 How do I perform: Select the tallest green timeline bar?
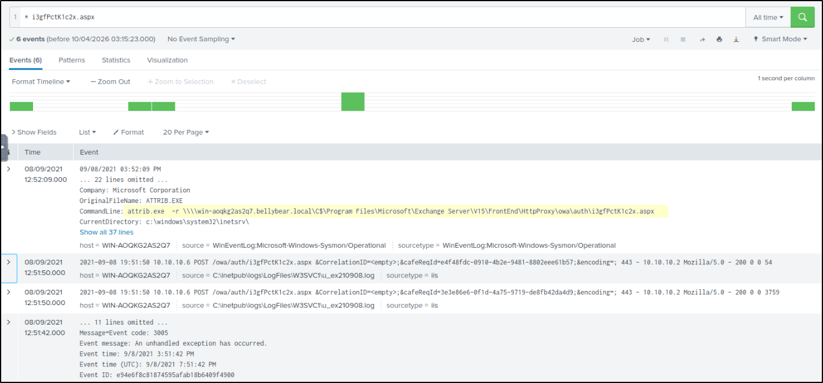point(353,102)
